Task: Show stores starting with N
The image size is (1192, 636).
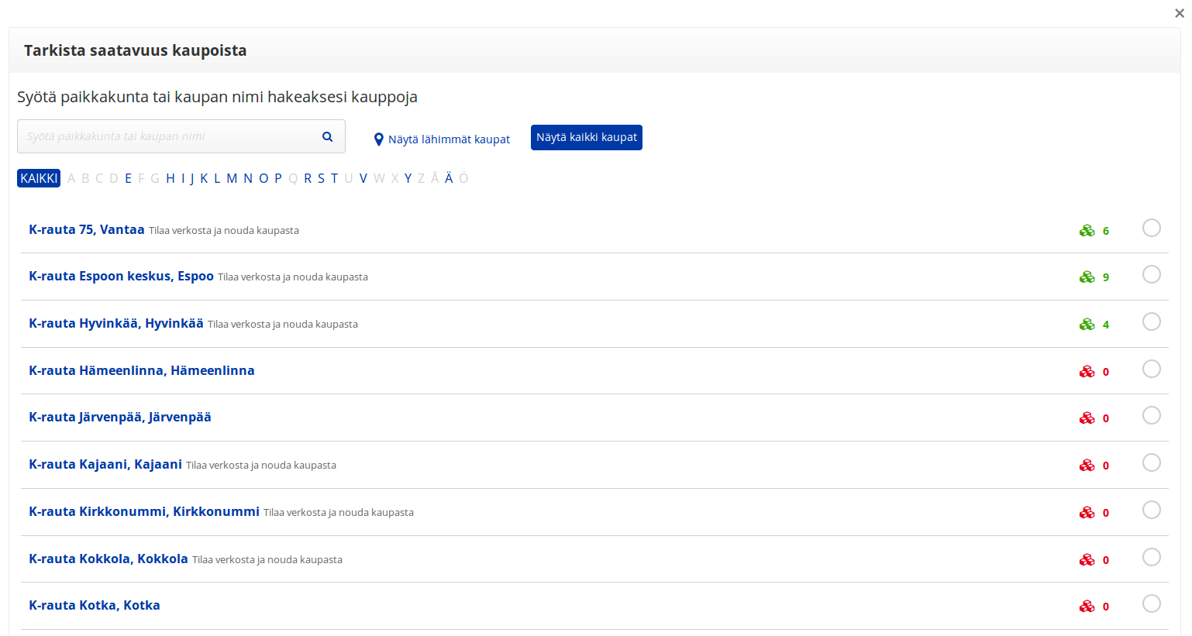Action: (248, 178)
